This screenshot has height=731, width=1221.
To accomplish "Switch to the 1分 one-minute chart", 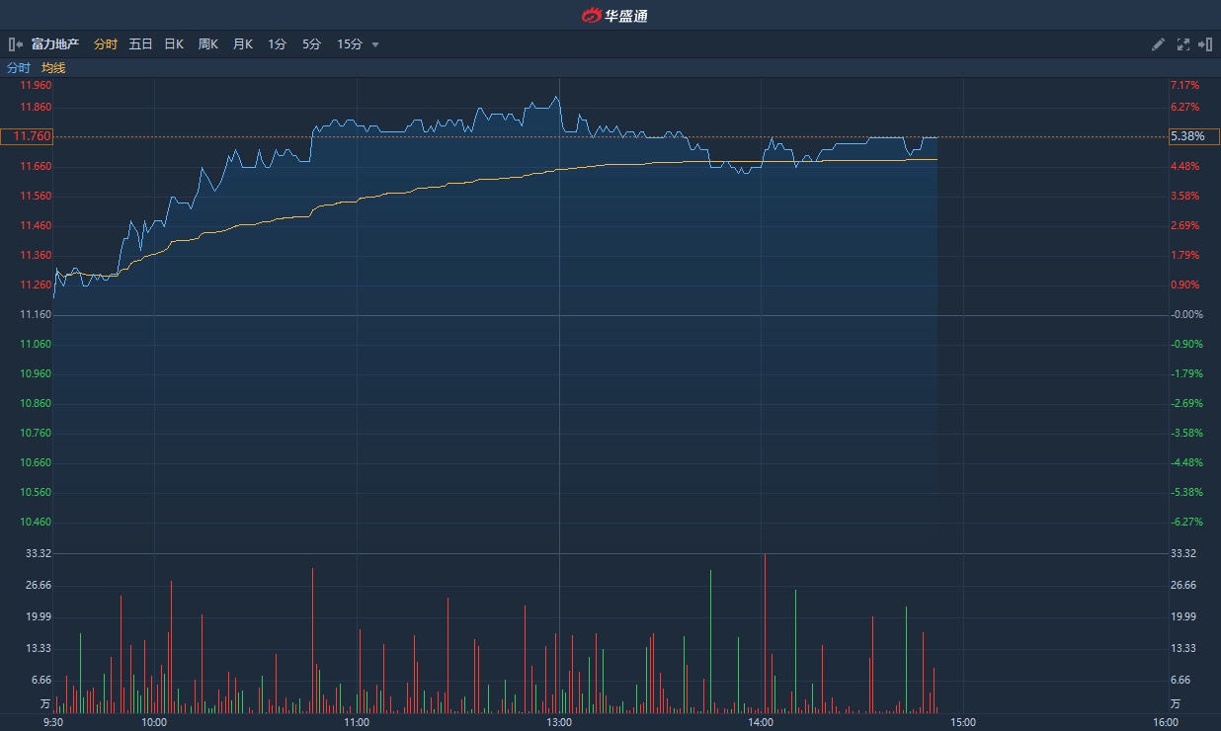I will click(277, 44).
